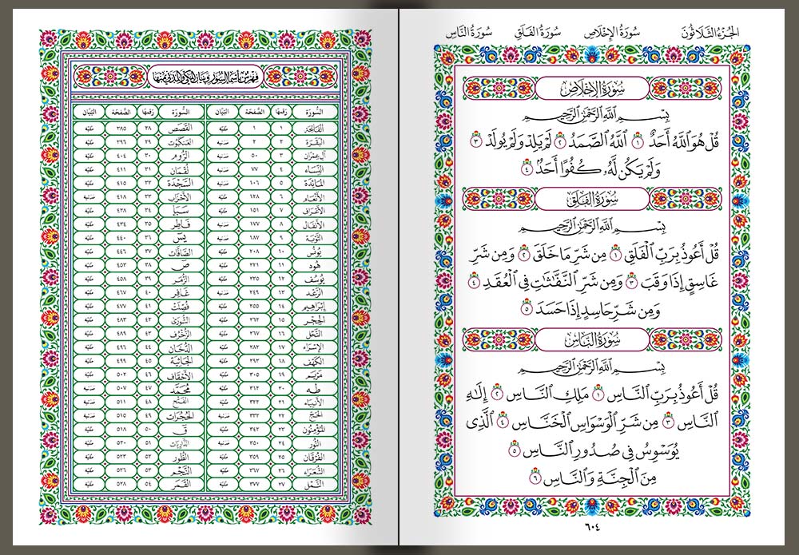Click the Surah Al-Falaq title banner
The height and width of the screenshot is (555, 799).
pyautogui.click(x=592, y=199)
